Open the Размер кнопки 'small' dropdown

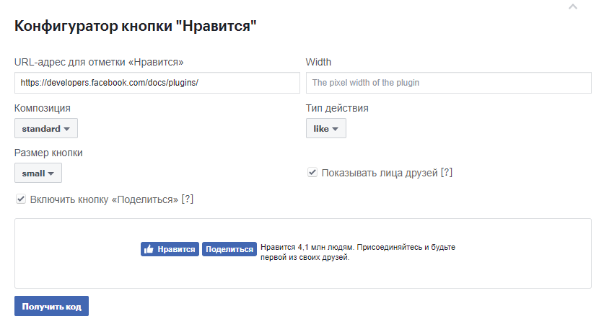[x=38, y=173]
